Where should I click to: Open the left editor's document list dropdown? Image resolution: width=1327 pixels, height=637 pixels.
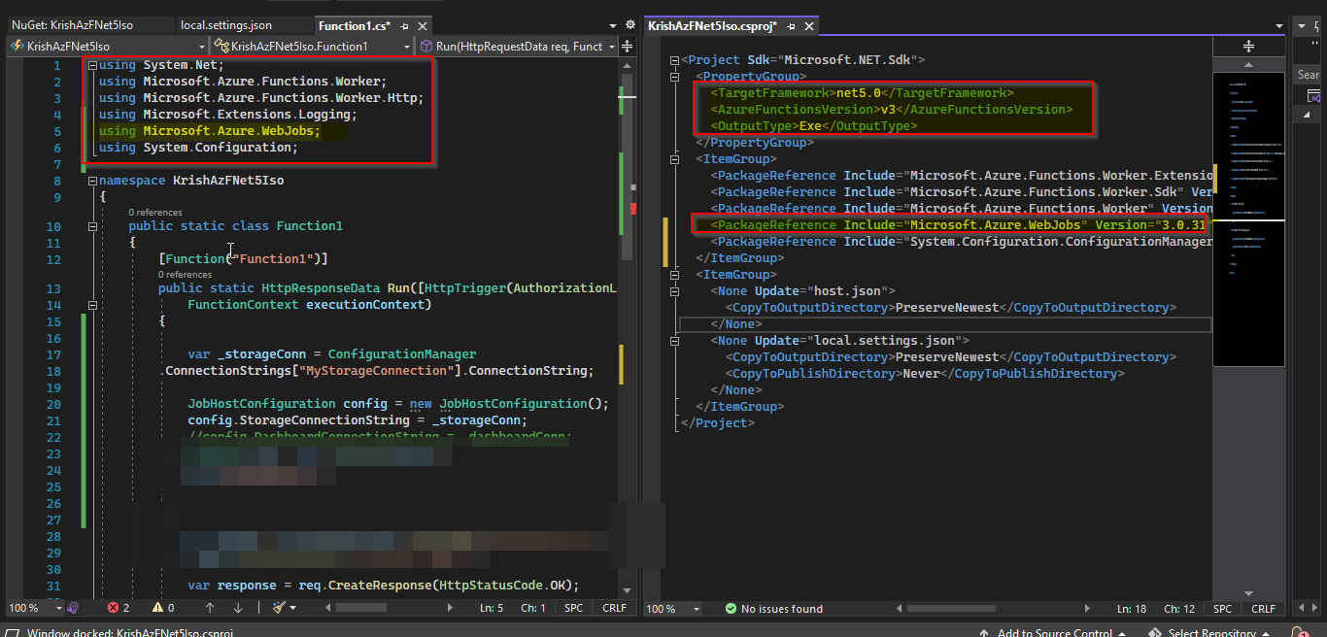(612, 26)
